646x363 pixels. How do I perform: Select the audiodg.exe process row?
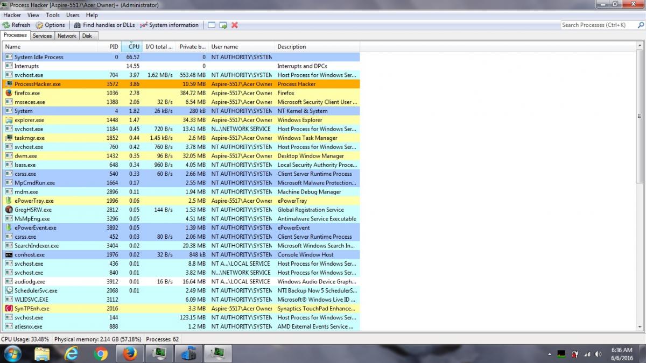click(181, 282)
